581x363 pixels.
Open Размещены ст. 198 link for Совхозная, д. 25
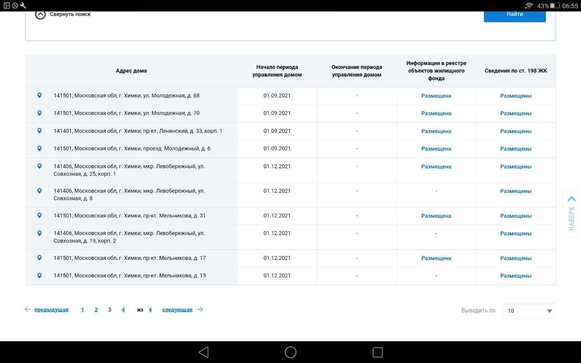tap(516, 167)
